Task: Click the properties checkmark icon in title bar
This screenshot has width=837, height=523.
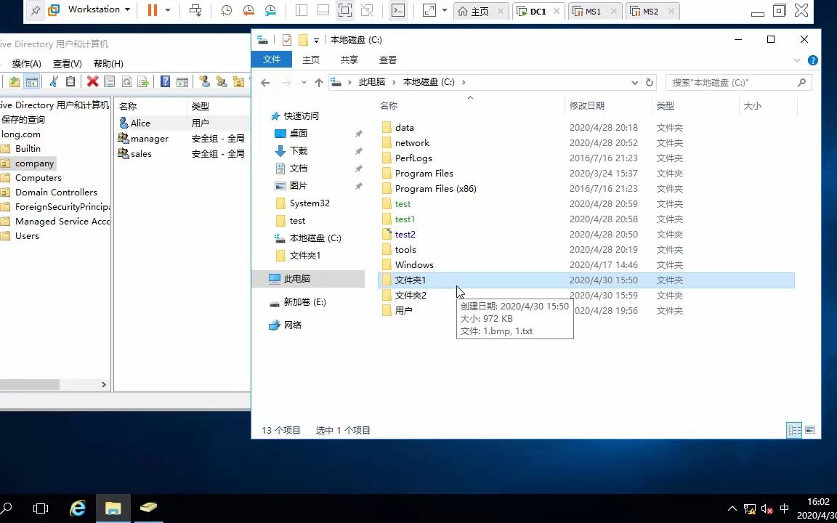Action: [287, 40]
